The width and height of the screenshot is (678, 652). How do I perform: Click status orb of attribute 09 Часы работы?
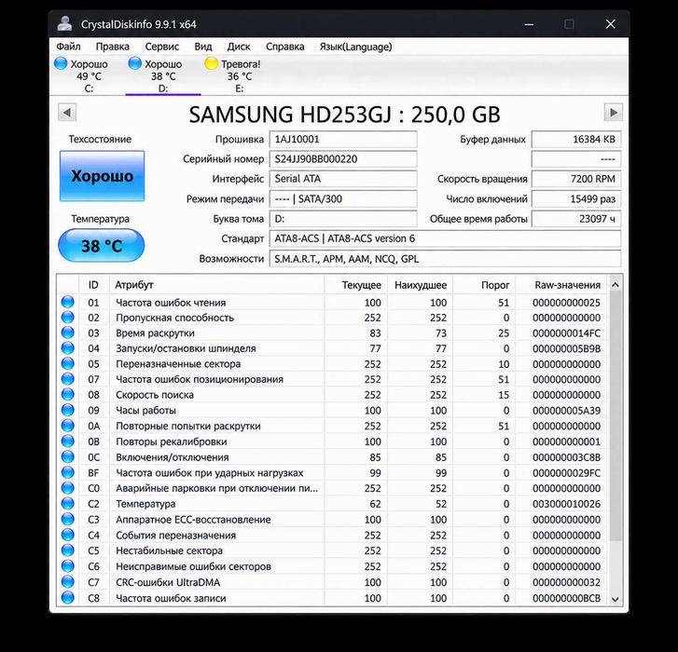point(67,410)
